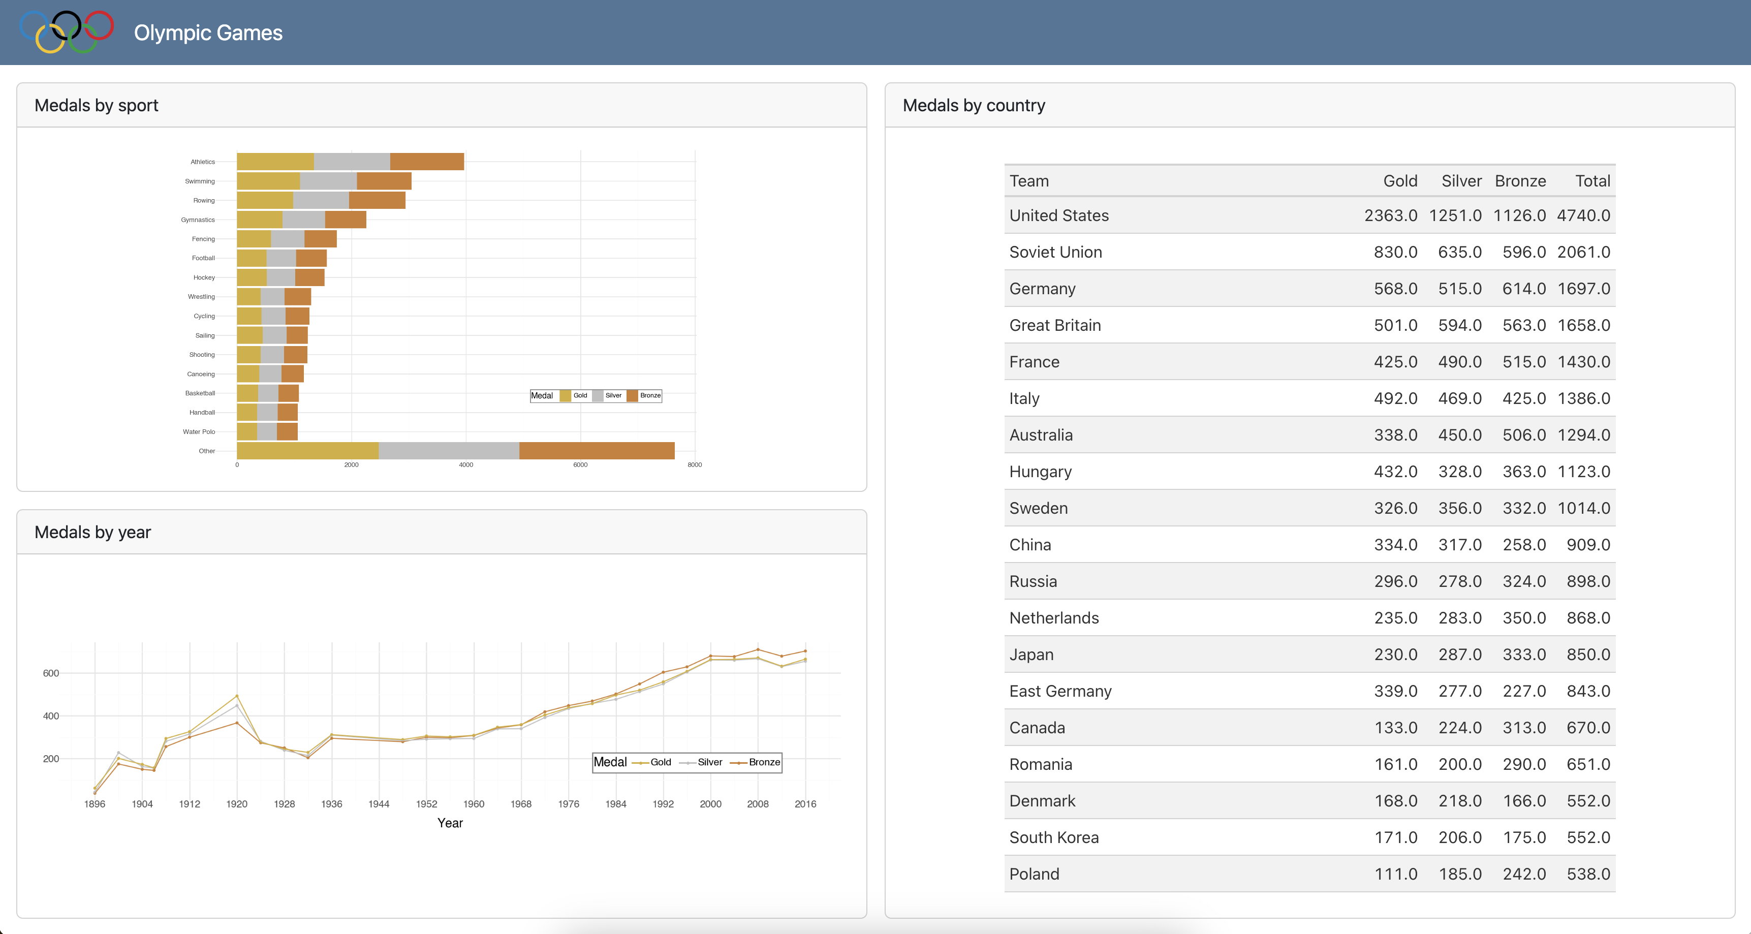Click the Silver line marker in year legend
1751x934 pixels.
tap(687, 763)
